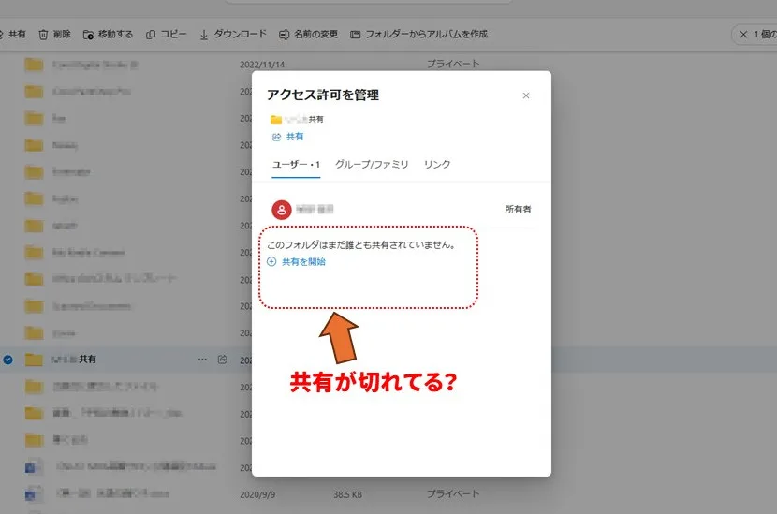This screenshot has height=514, width=777.
Task: Switch to the ユーザー・1 tab
Action: pyautogui.click(x=296, y=165)
